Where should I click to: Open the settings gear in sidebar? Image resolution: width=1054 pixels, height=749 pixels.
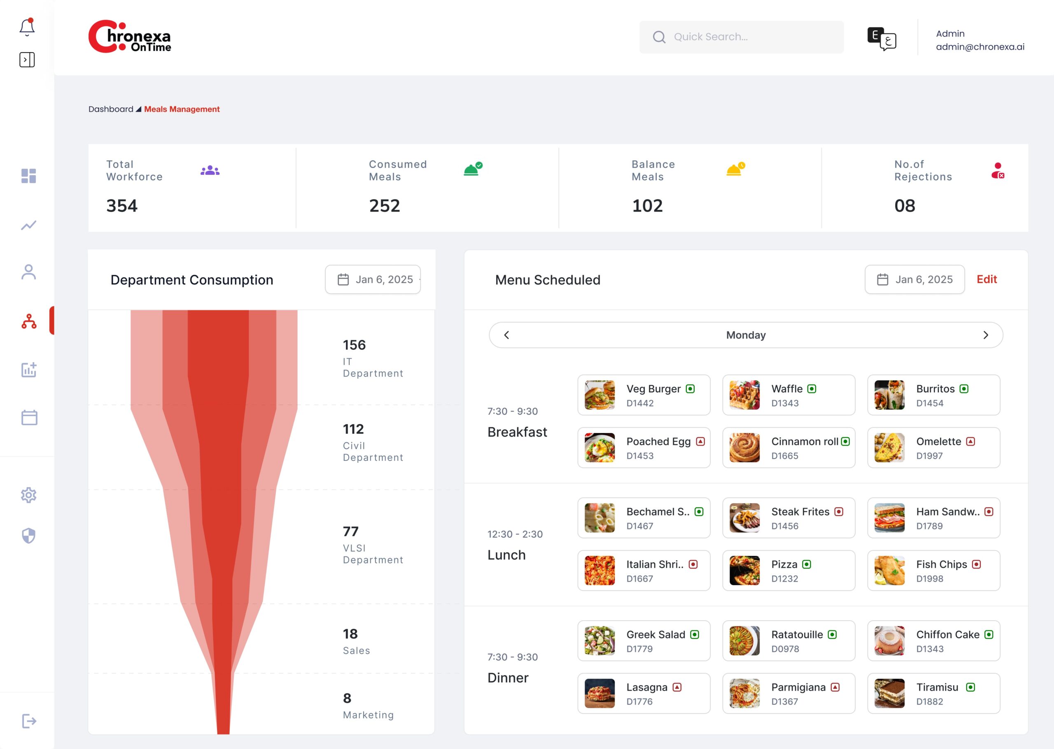pyautogui.click(x=28, y=495)
